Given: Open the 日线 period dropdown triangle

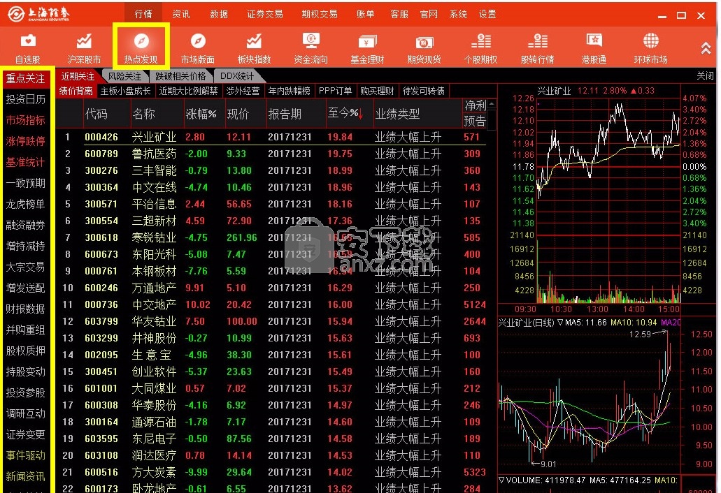Looking at the screenshot, I should pos(561,323).
